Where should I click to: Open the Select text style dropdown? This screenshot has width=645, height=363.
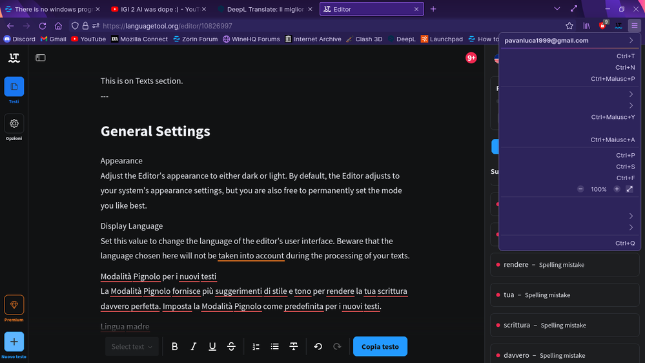point(132,347)
